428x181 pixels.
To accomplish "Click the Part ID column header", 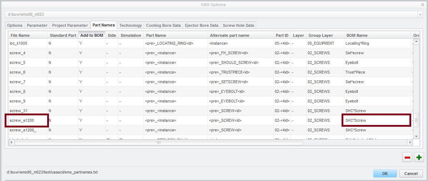I will (282, 35).
